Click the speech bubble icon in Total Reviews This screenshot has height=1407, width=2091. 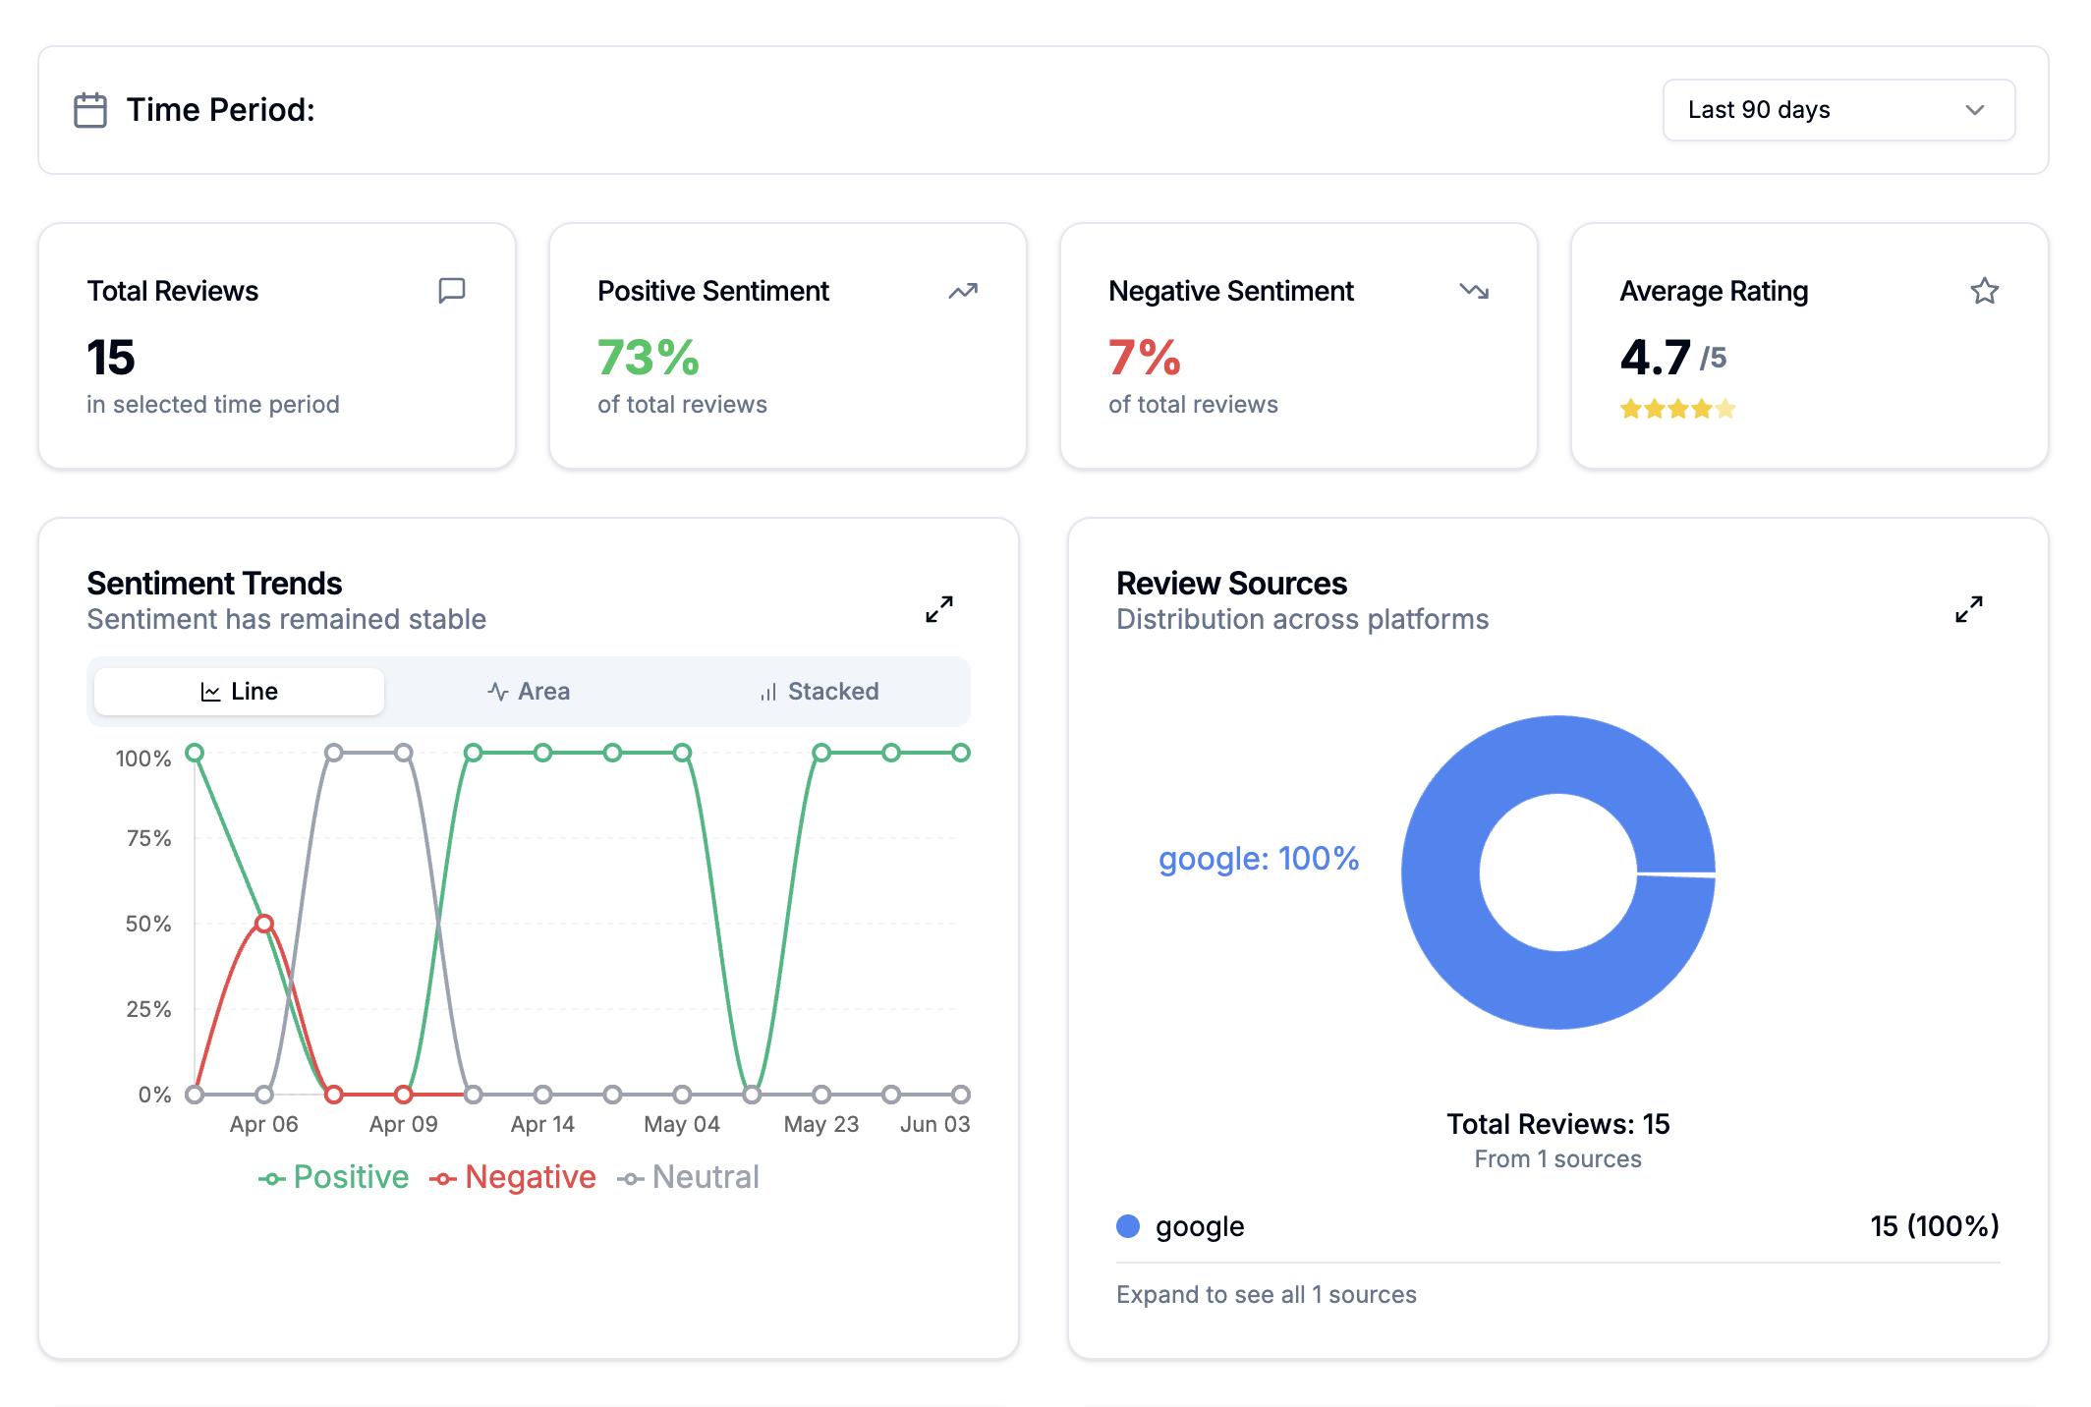[x=451, y=291]
